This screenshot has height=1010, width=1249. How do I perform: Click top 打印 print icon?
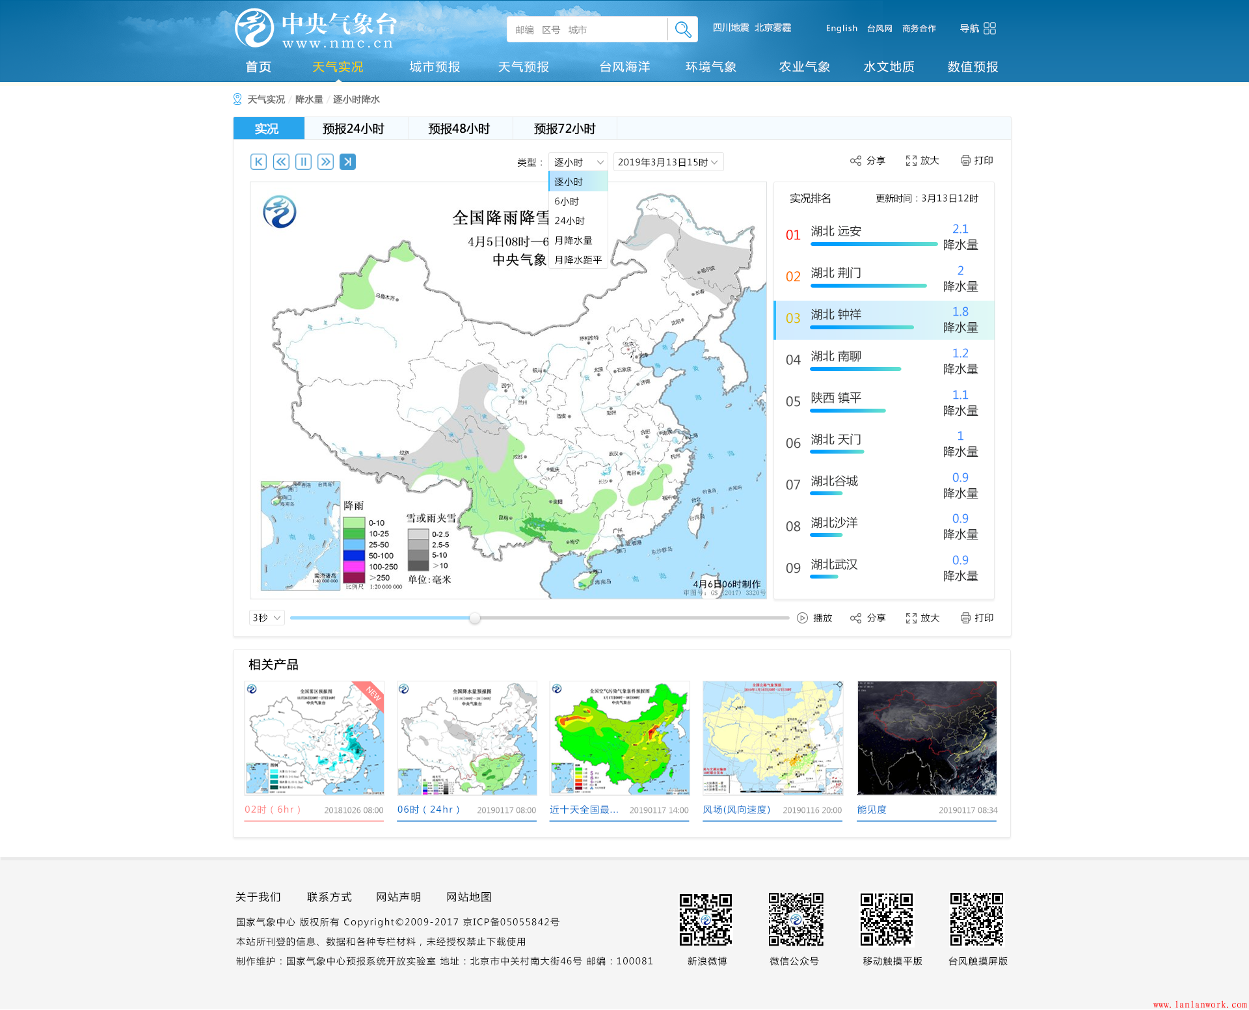point(965,161)
